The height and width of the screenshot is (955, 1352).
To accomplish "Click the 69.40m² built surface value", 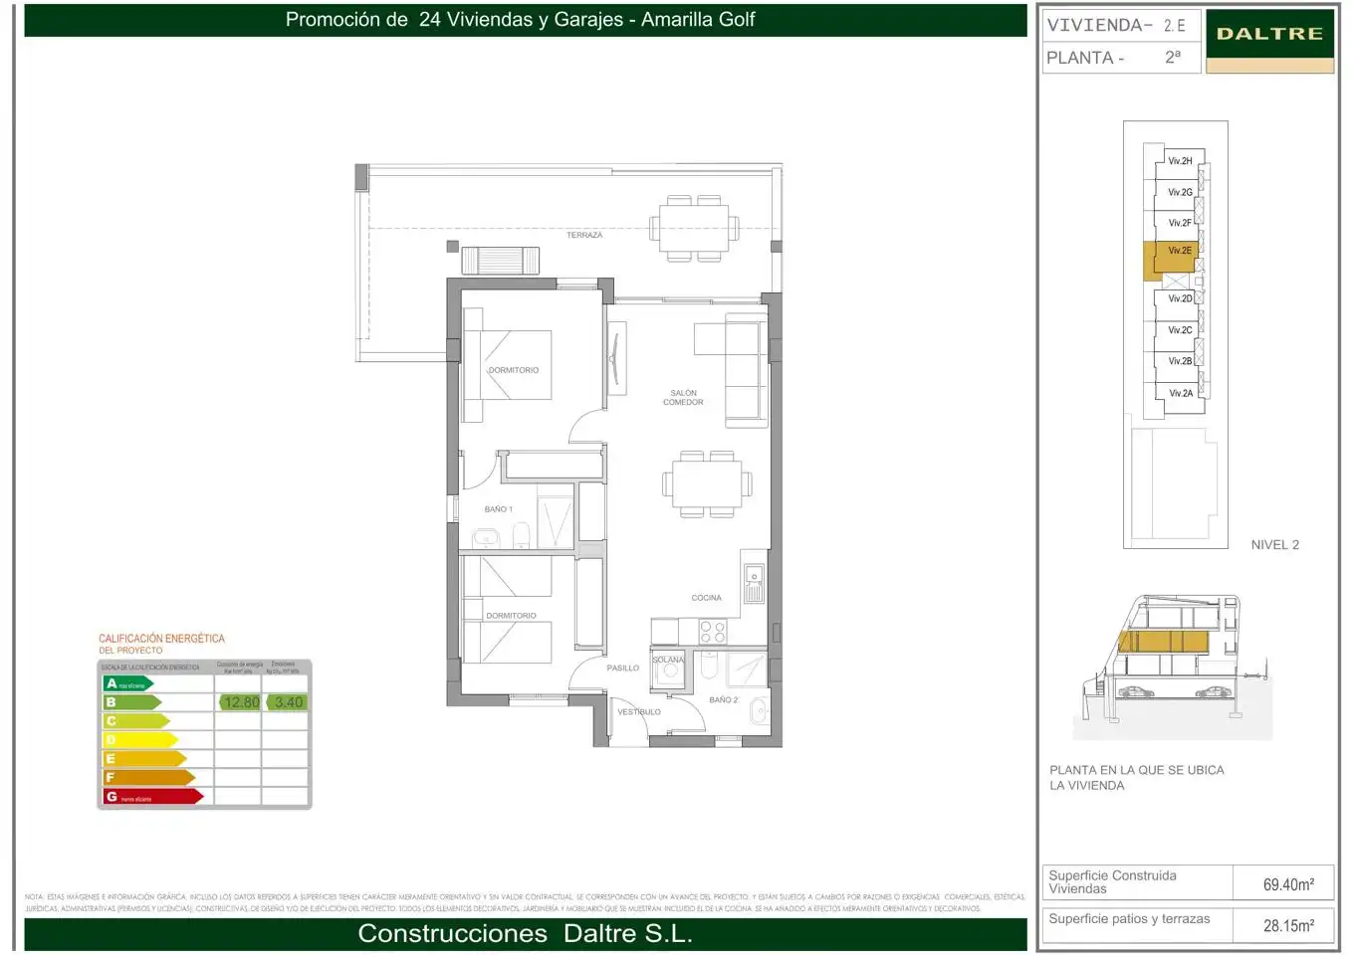I will tap(1288, 884).
